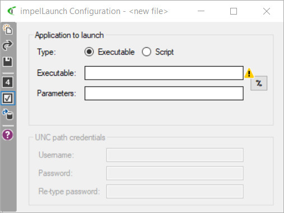Select the Executable radio button

click(x=89, y=52)
